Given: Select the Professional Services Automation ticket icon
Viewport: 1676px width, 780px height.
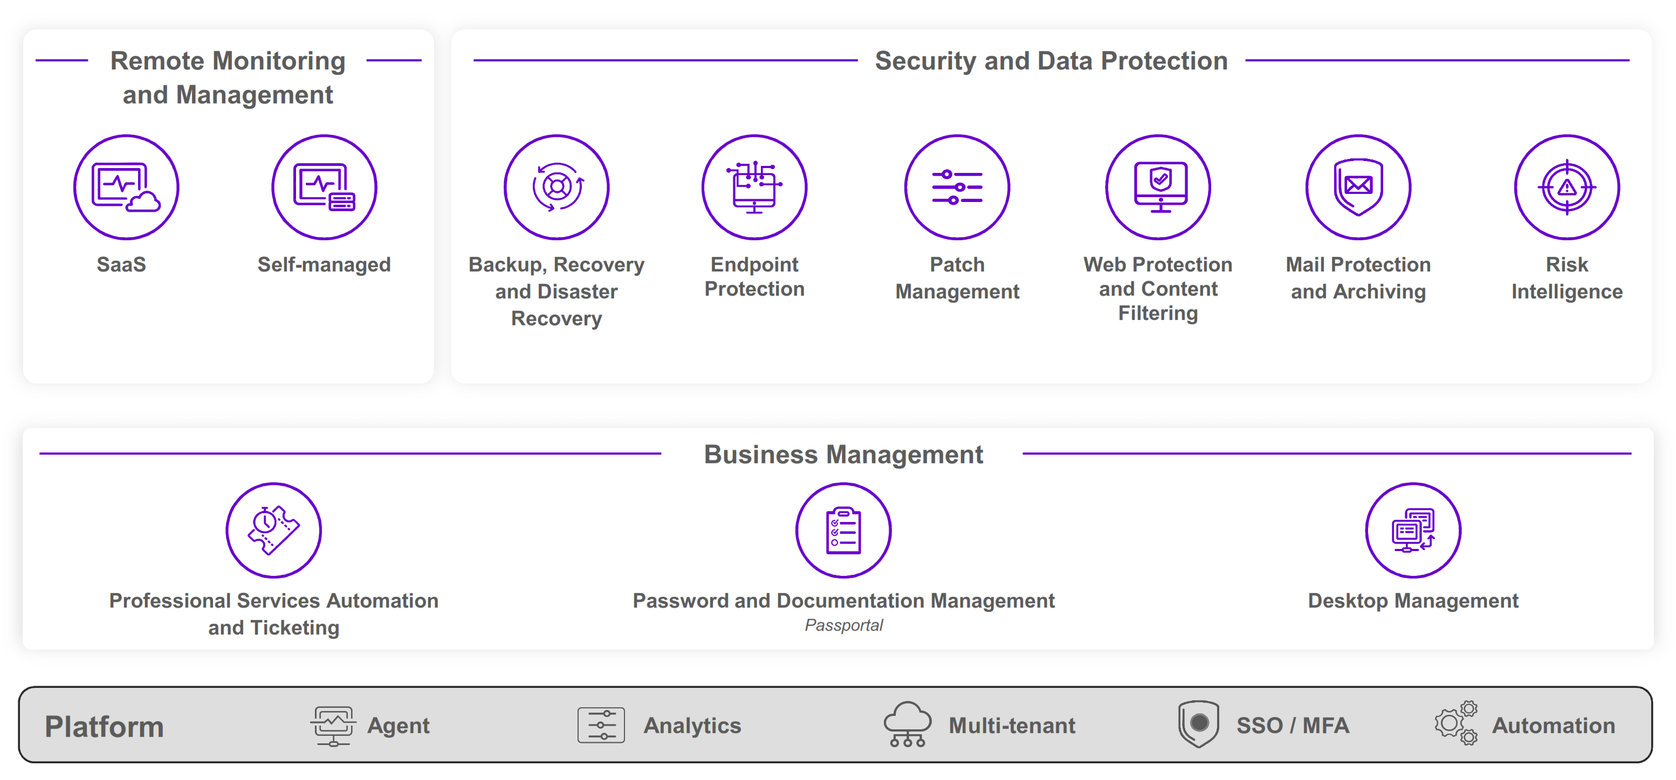Looking at the screenshot, I should pos(273,530).
